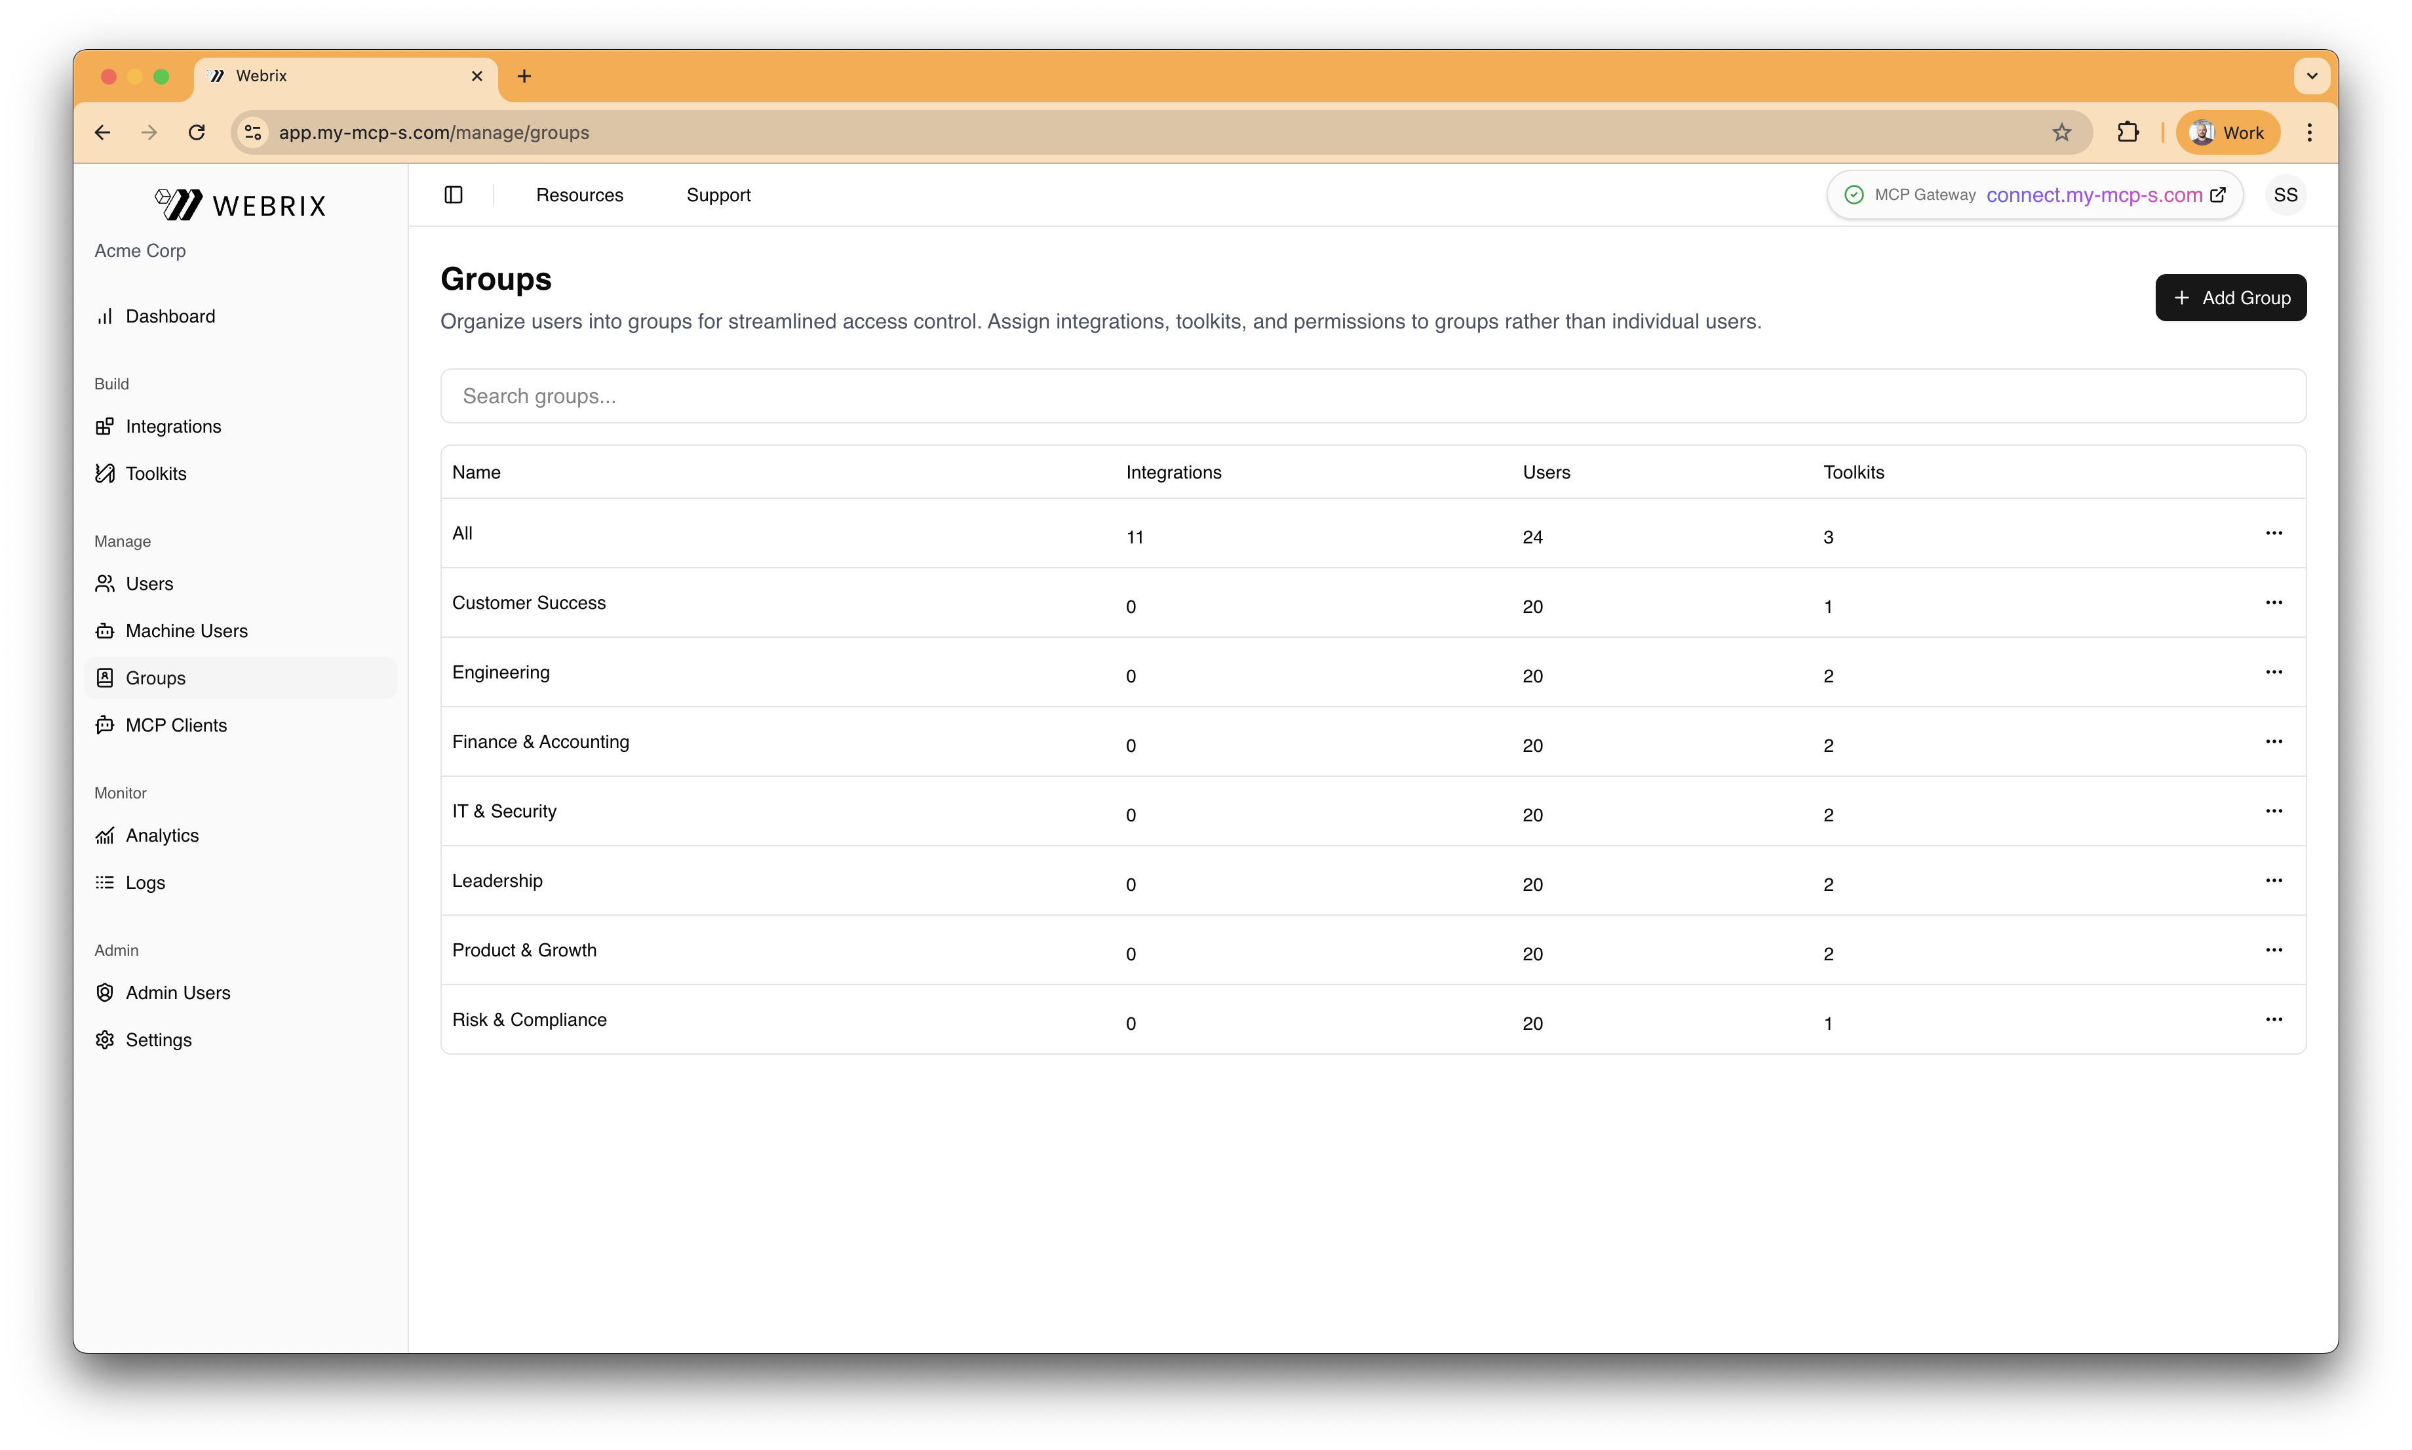The width and height of the screenshot is (2412, 1450).
Task: Open actions menu for Leadership group
Action: click(2273, 880)
